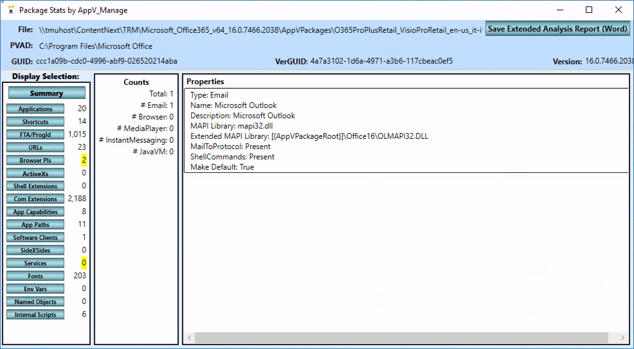Image resolution: width=634 pixels, height=349 pixels.
Task: Select the 'Type: Email' property row
Action: (x=209, y=95)
